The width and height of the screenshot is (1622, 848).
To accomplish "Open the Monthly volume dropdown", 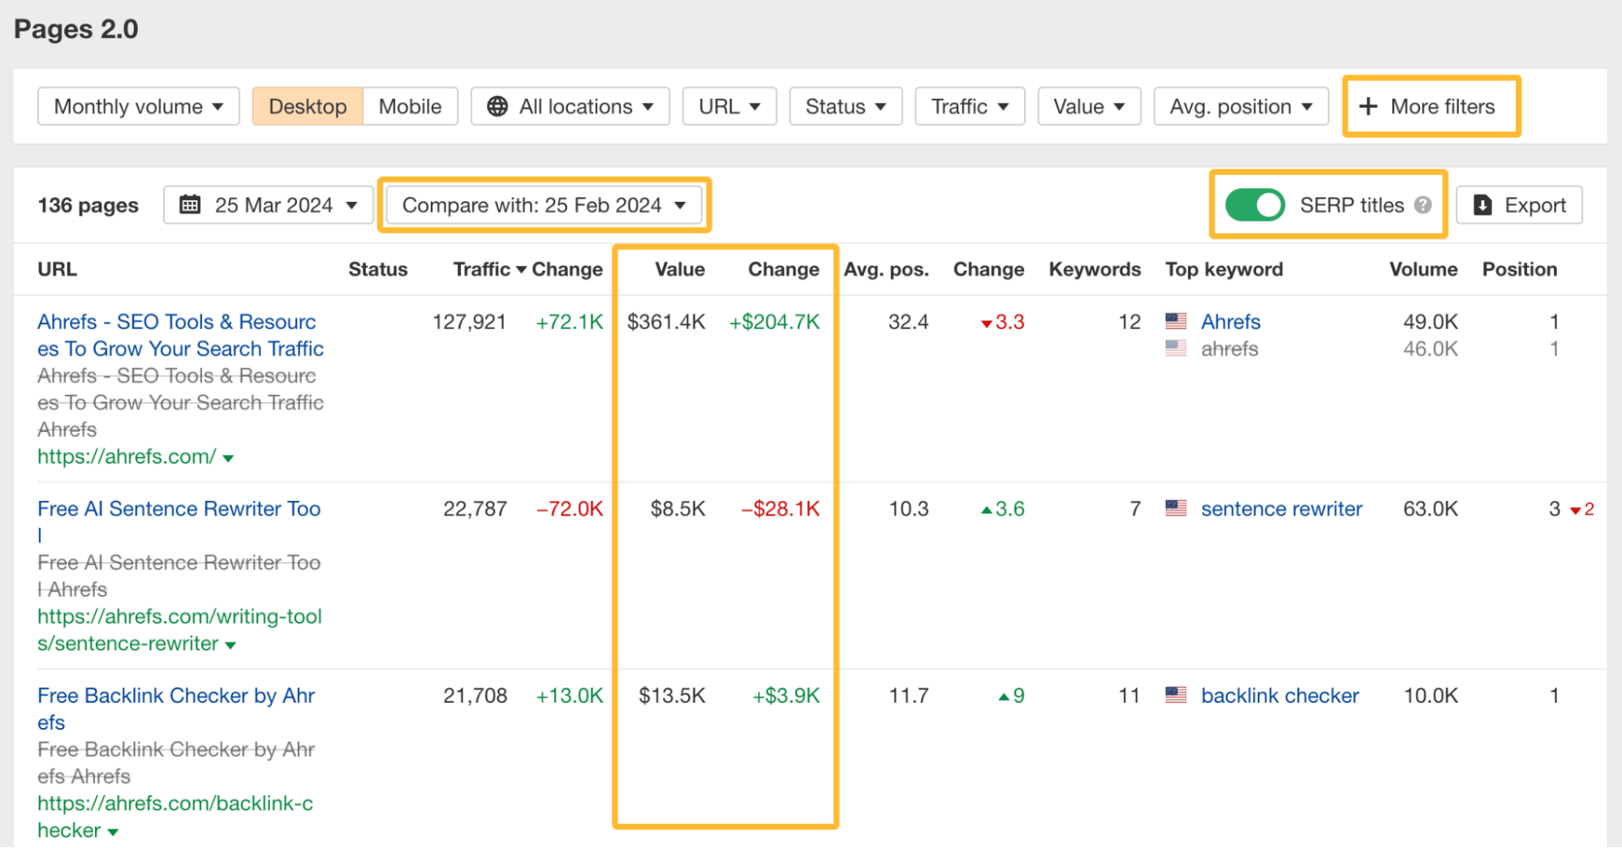I will point(138,105).
